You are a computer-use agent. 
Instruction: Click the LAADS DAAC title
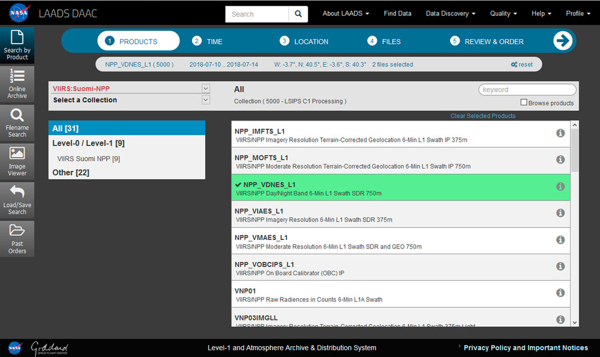tap(68, 13)
